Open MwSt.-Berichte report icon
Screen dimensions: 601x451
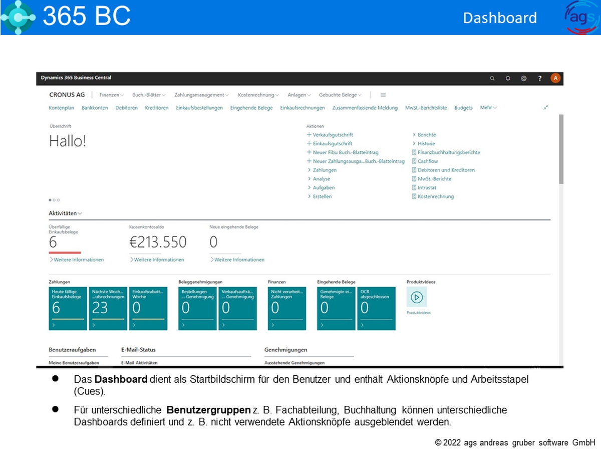tap(414, 179)
